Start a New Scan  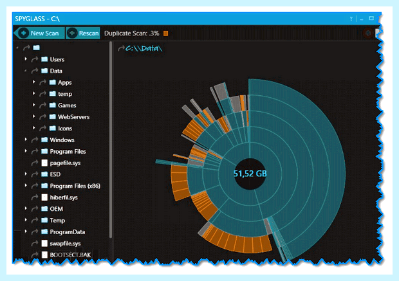[x=39, y=33]
